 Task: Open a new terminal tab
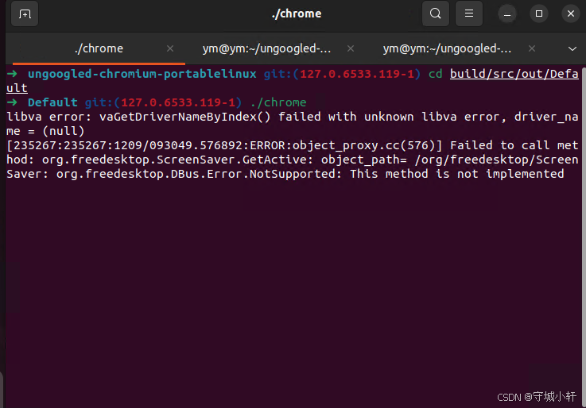point(25,14)
